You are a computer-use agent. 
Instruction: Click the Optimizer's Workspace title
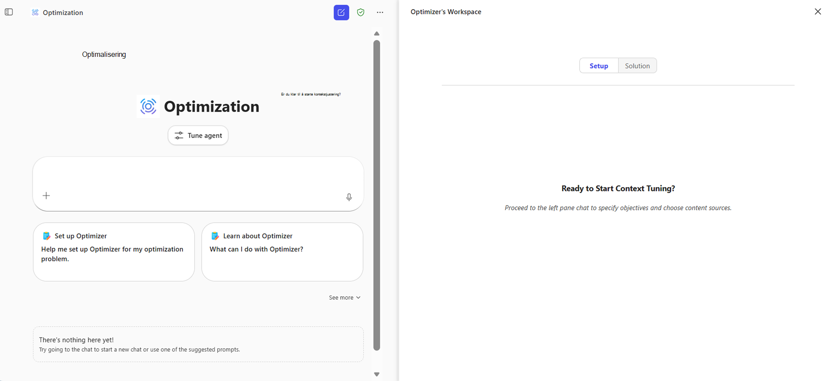point(446,12)
